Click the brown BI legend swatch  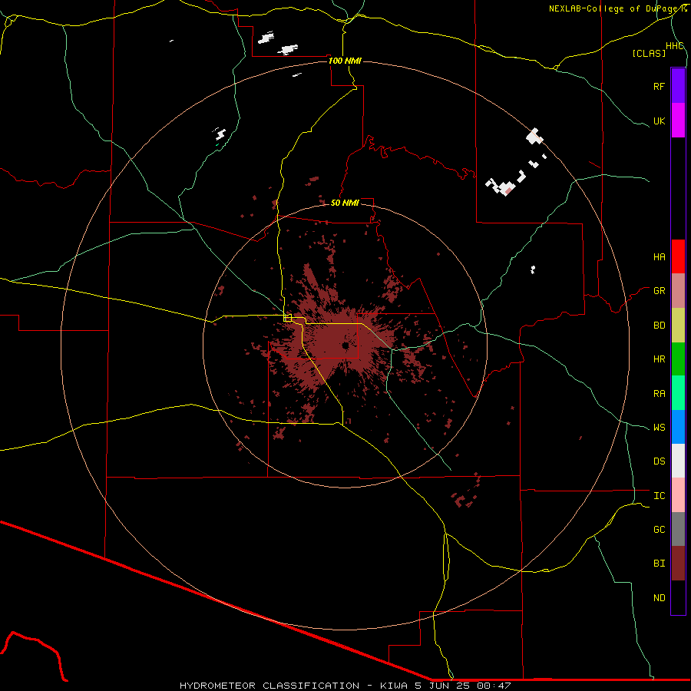pos(678,564)
